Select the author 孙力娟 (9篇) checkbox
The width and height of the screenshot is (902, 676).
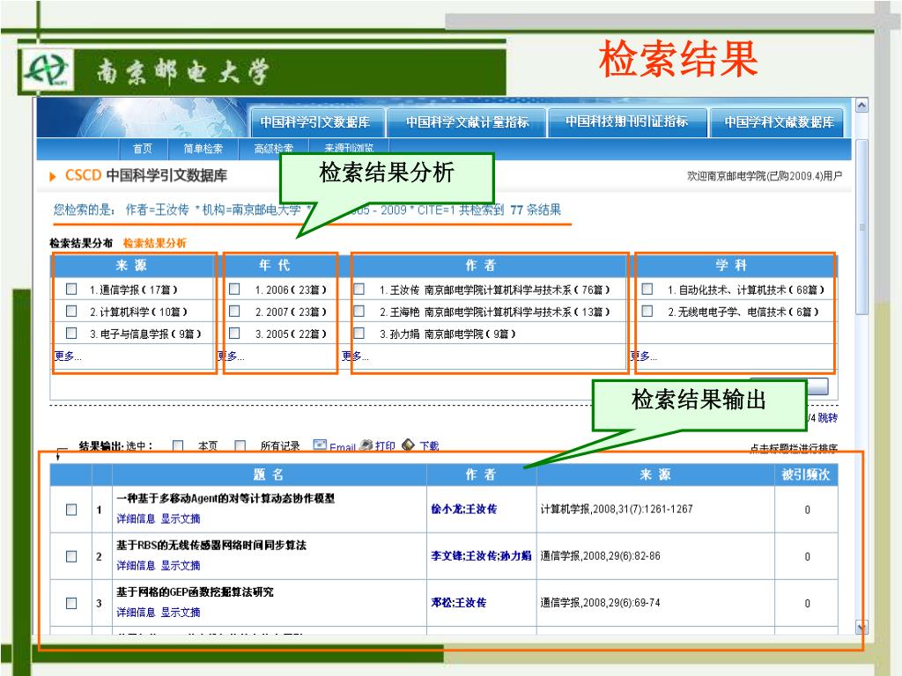click(359, 333)
